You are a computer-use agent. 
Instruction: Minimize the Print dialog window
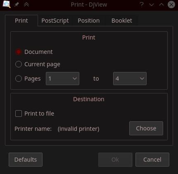152,5
